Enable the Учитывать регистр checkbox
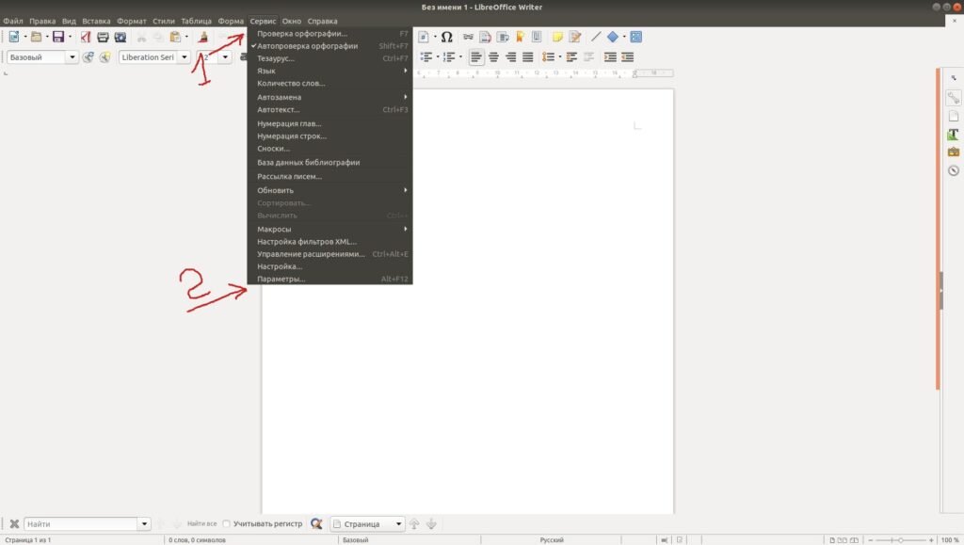The width and height of the screenshot is (964, 545). coord(226,523)
